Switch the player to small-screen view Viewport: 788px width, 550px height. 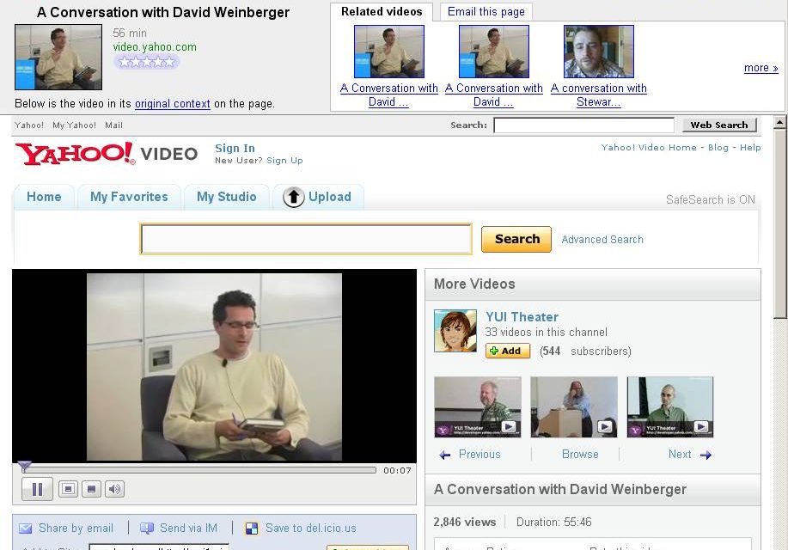click(69, 489)
